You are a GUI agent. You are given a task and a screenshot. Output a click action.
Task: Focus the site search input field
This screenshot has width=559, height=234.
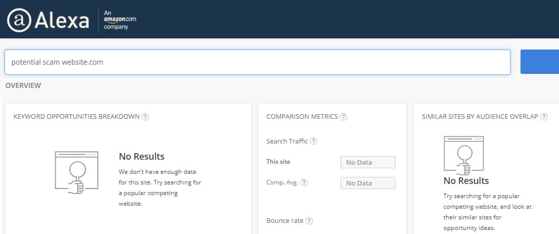point(257,62)
